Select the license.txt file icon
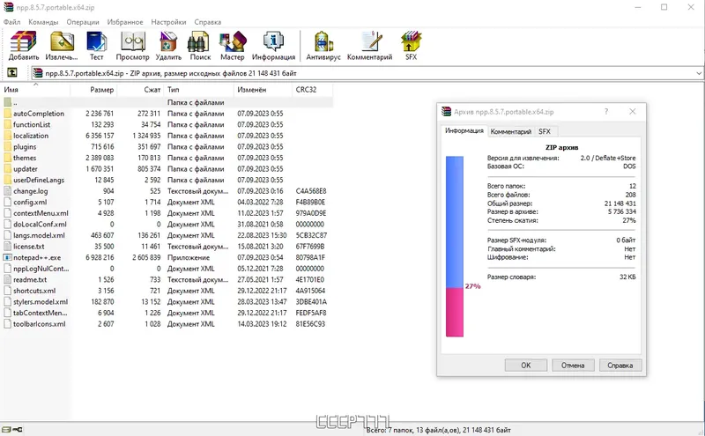Image resolution: width=705 pixels, height=436 pixels. point(7,247)
